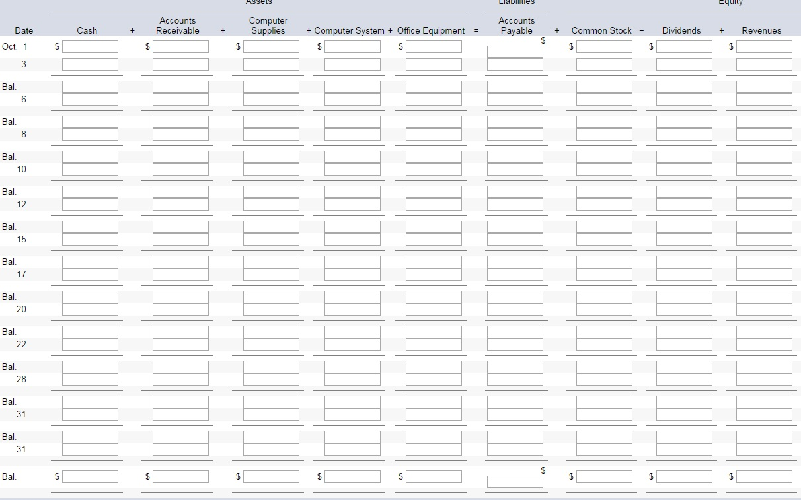Focus the Computer System field for Oct. 1

point(352,47)
